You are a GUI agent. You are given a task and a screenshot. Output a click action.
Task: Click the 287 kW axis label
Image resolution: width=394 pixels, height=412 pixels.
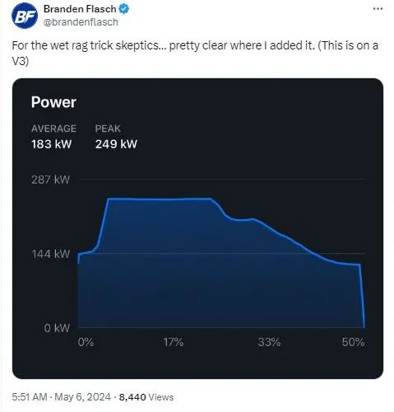50,180
